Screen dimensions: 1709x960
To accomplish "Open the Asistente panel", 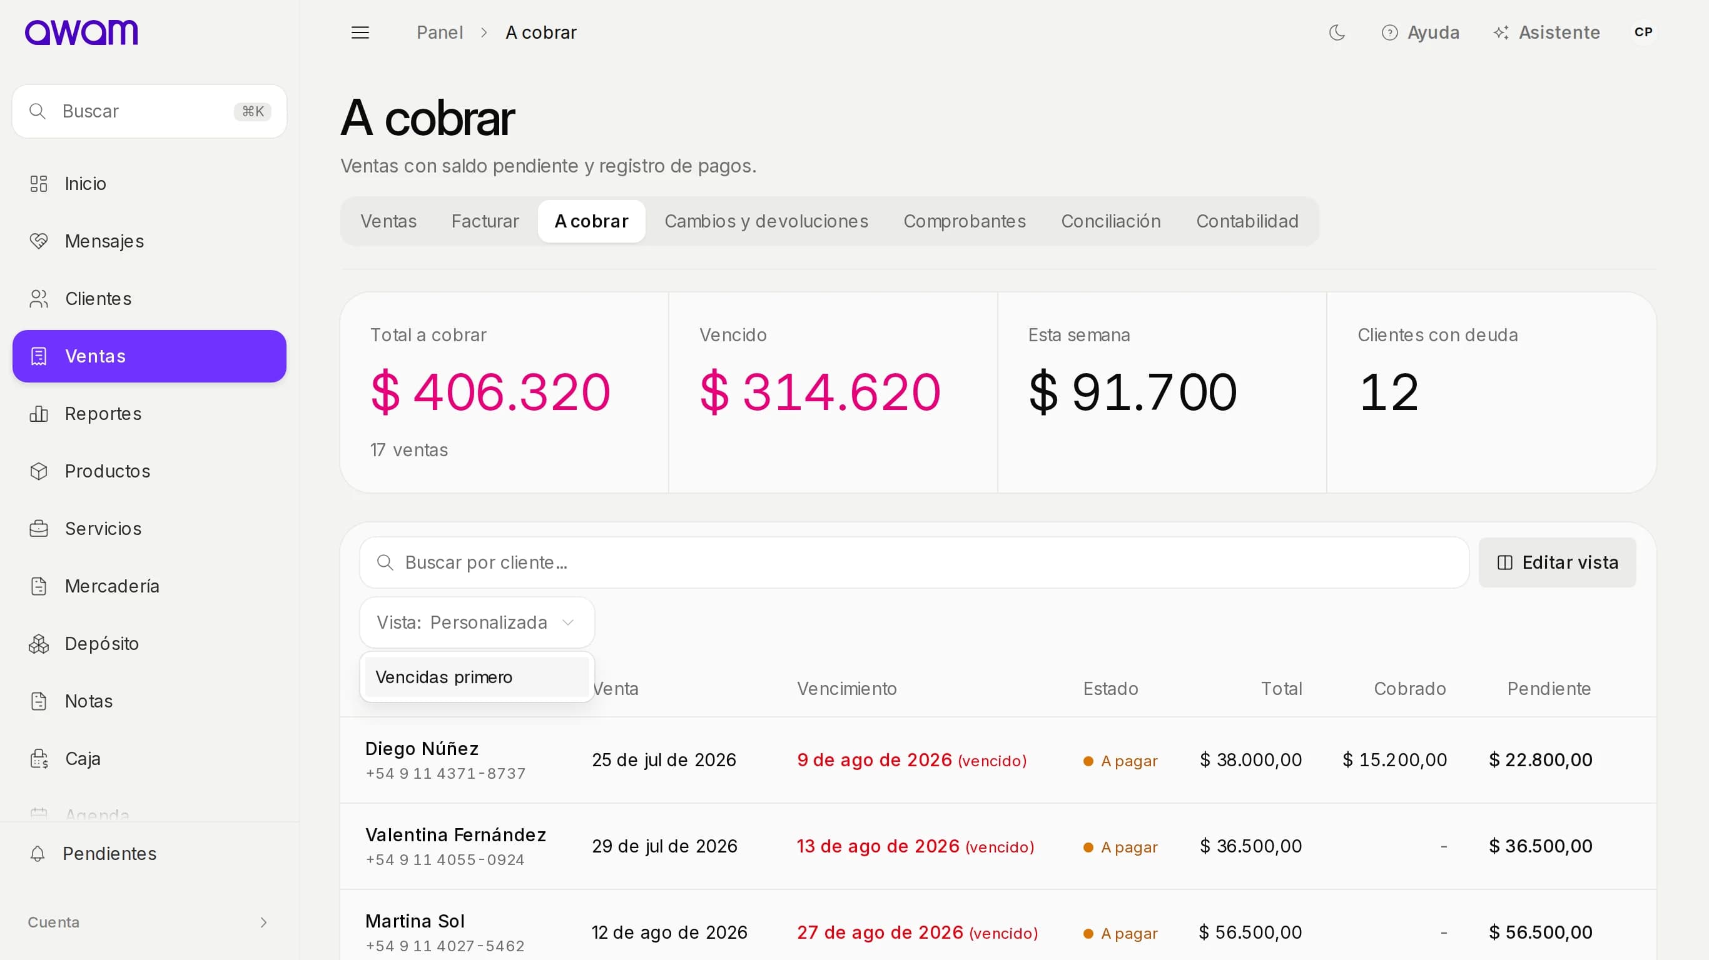I will (x=1546, y=32).
